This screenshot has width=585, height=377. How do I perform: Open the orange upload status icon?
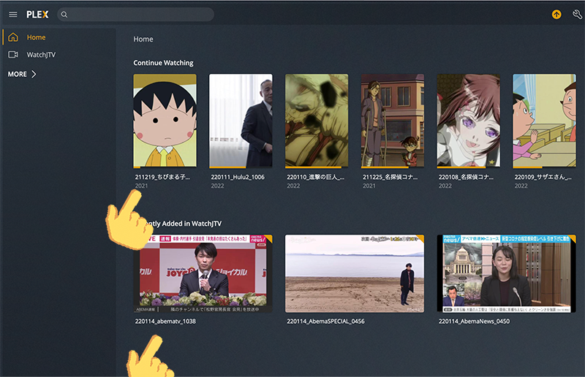coord(556,15)
